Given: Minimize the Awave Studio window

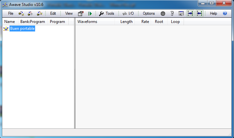Looking at the screenshot, I should (203, 3).
